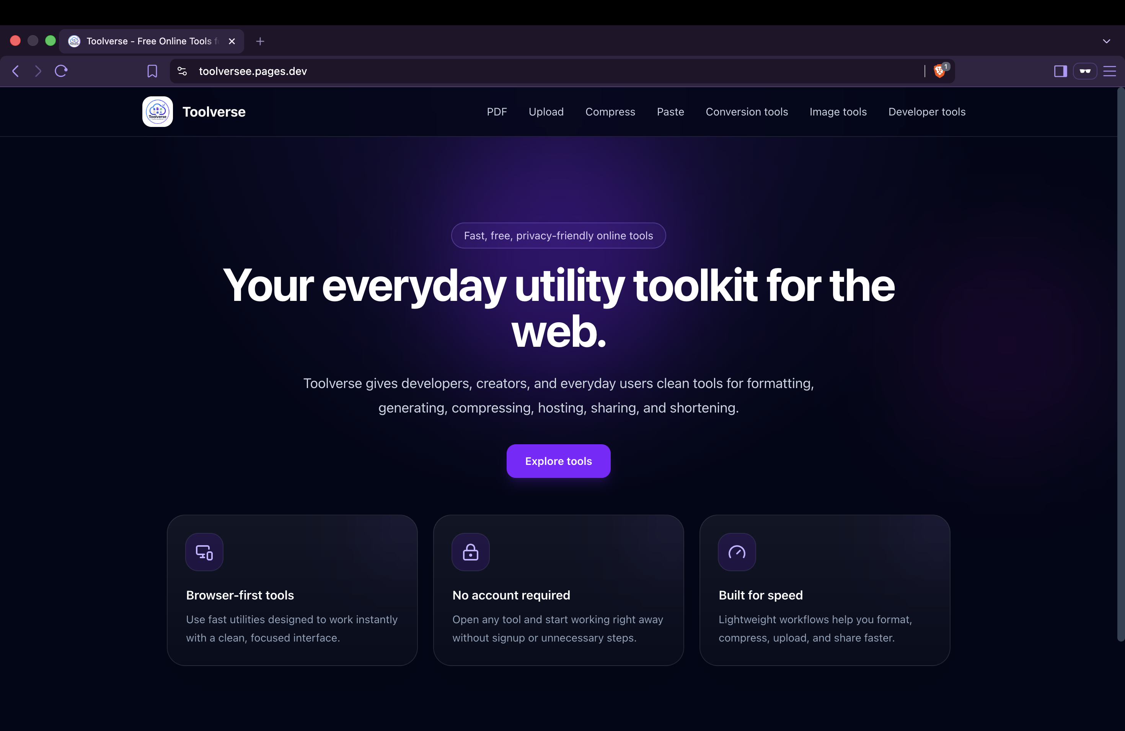
Task: Click the Toolverse brand name link
Action: tap(214, 112)
